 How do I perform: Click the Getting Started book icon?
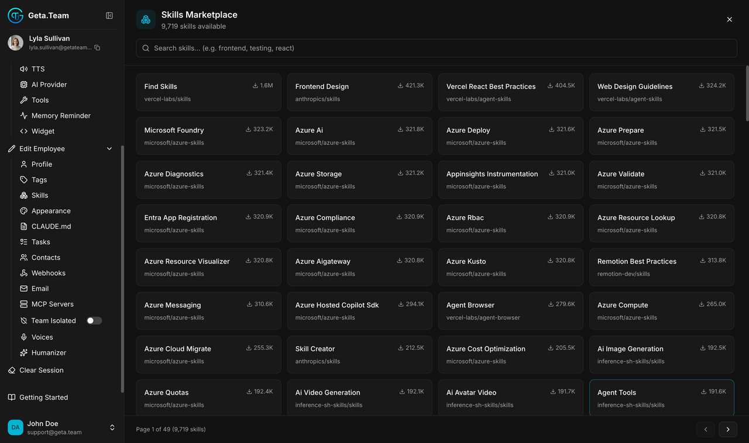12,397
